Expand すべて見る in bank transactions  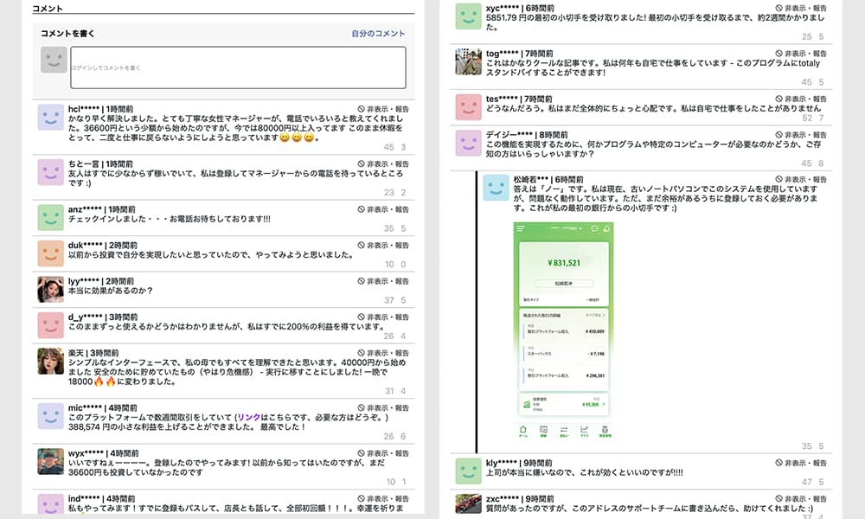(x=595, y=316)
